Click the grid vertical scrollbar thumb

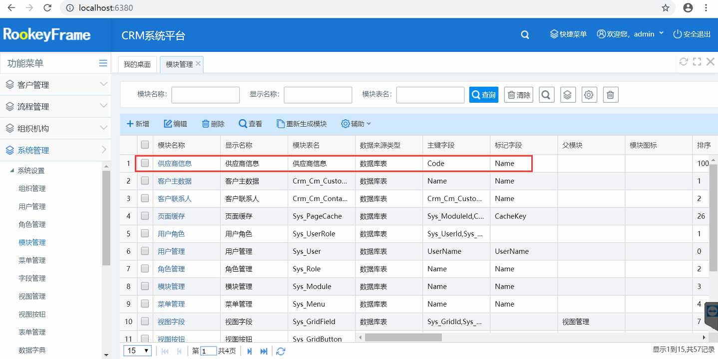pos(713,218)
